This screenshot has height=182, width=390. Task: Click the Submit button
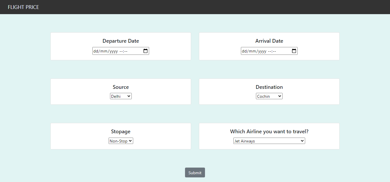195,172
